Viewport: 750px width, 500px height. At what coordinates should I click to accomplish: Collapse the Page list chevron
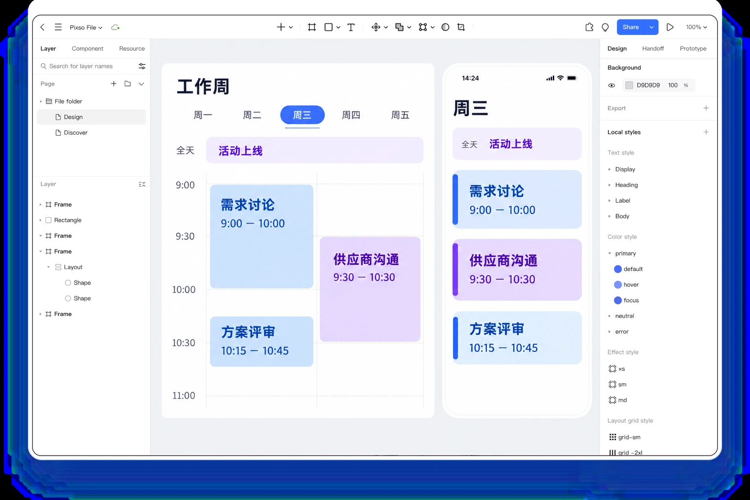coord(142,83)
